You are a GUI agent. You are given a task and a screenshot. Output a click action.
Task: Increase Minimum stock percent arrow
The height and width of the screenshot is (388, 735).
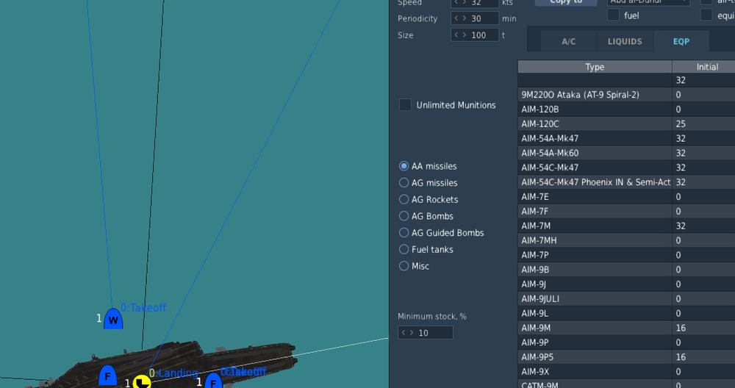click(411, 333)
